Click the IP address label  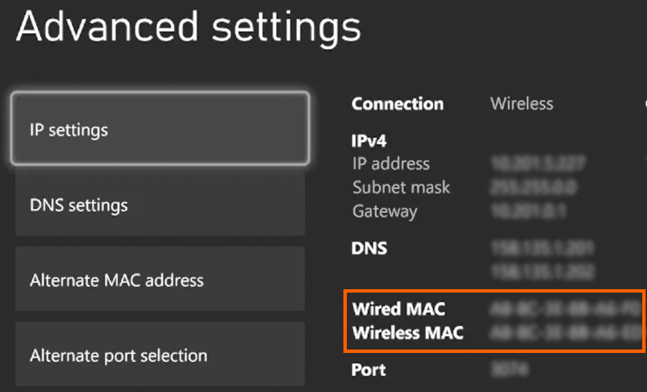tap(391, 164)
